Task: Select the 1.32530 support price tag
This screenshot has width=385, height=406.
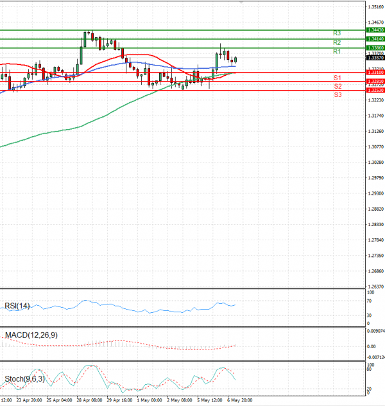Action: [x=375, y=90]
